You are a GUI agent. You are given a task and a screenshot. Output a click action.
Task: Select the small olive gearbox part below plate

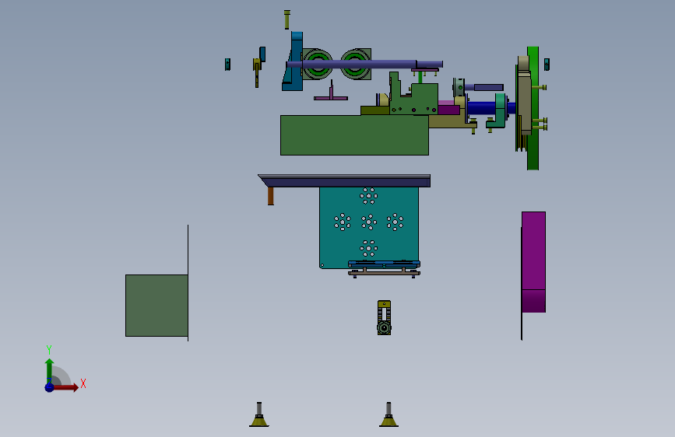tap(384, 318)
